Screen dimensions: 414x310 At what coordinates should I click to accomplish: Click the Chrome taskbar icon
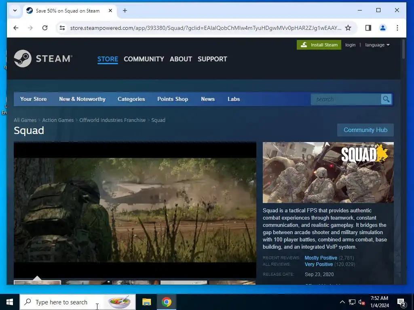(x=166, y=302)
